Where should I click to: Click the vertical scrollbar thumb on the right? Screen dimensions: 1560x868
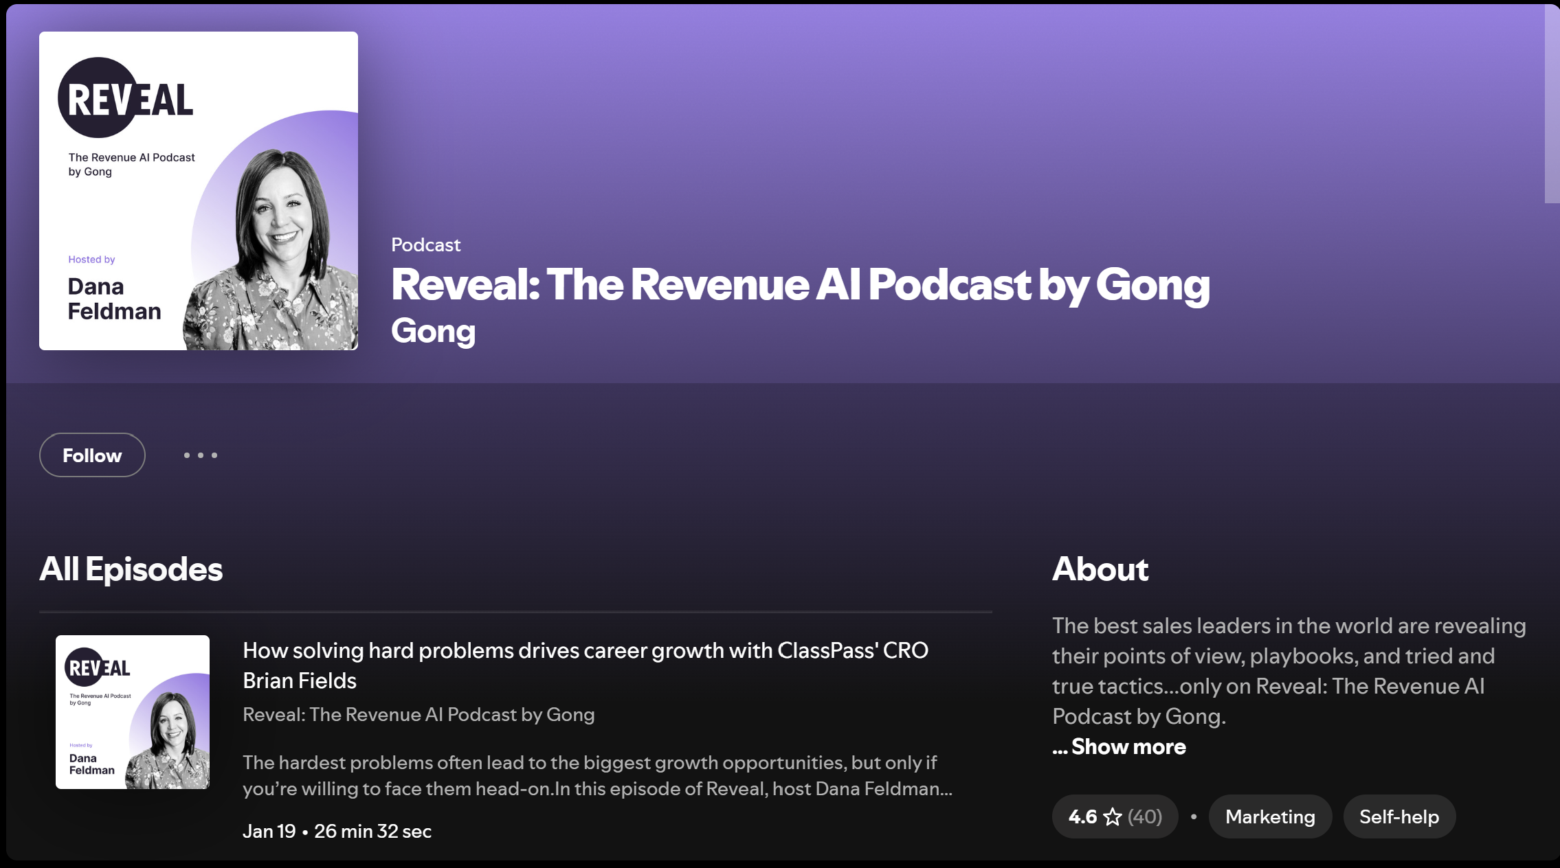(x=1552, y=103)
